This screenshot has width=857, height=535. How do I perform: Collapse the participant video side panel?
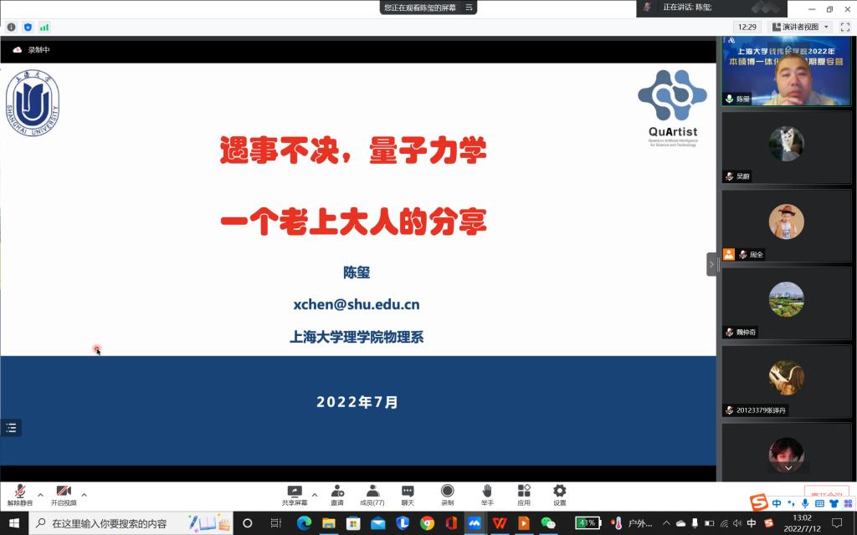pos(711,264)
